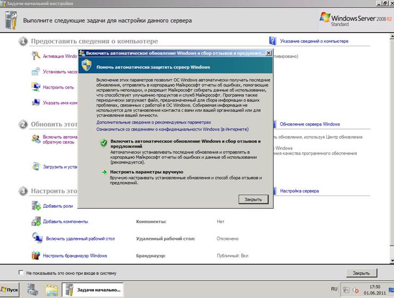This screenshot has width=394, height=298.
Task: Open 'Указание сведений о компьютере' help link
Action: coord(314,41)
